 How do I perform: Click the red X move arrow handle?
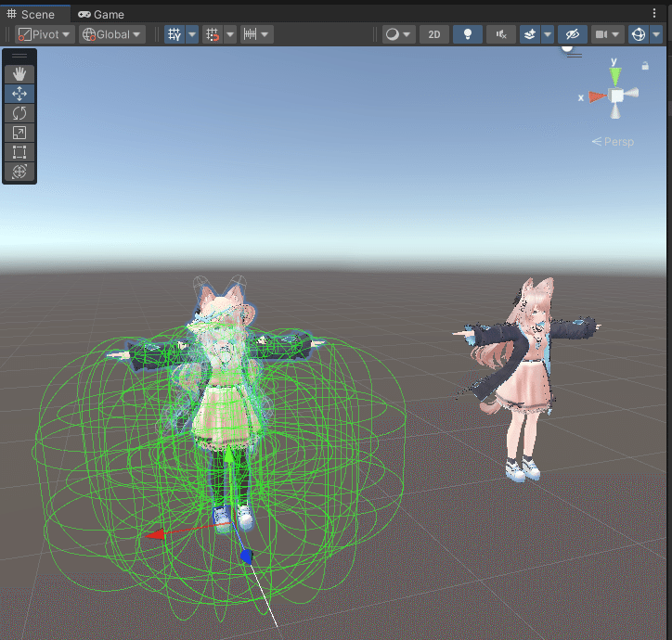click(x=156, y=534)
